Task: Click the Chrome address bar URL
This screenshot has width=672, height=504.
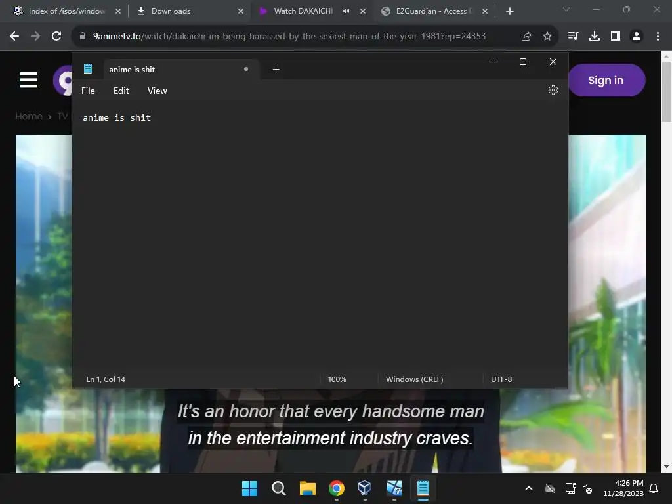Action: coord(289,37)
